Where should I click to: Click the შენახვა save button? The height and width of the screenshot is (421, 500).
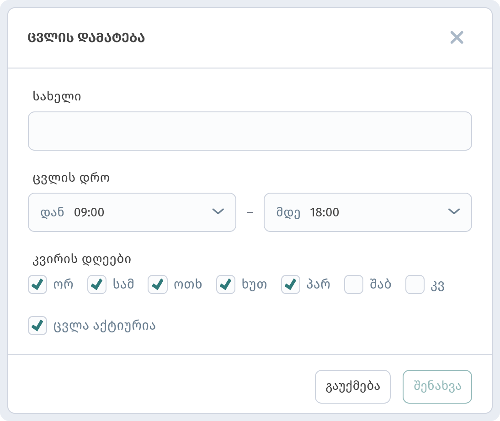pyautogui.click(x=437, y=387)
